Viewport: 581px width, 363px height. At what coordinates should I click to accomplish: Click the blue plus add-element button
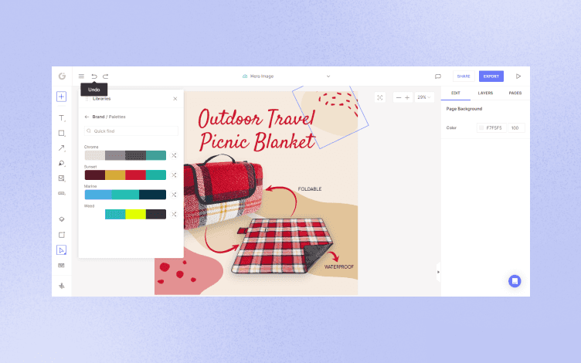tap(62, 97)
